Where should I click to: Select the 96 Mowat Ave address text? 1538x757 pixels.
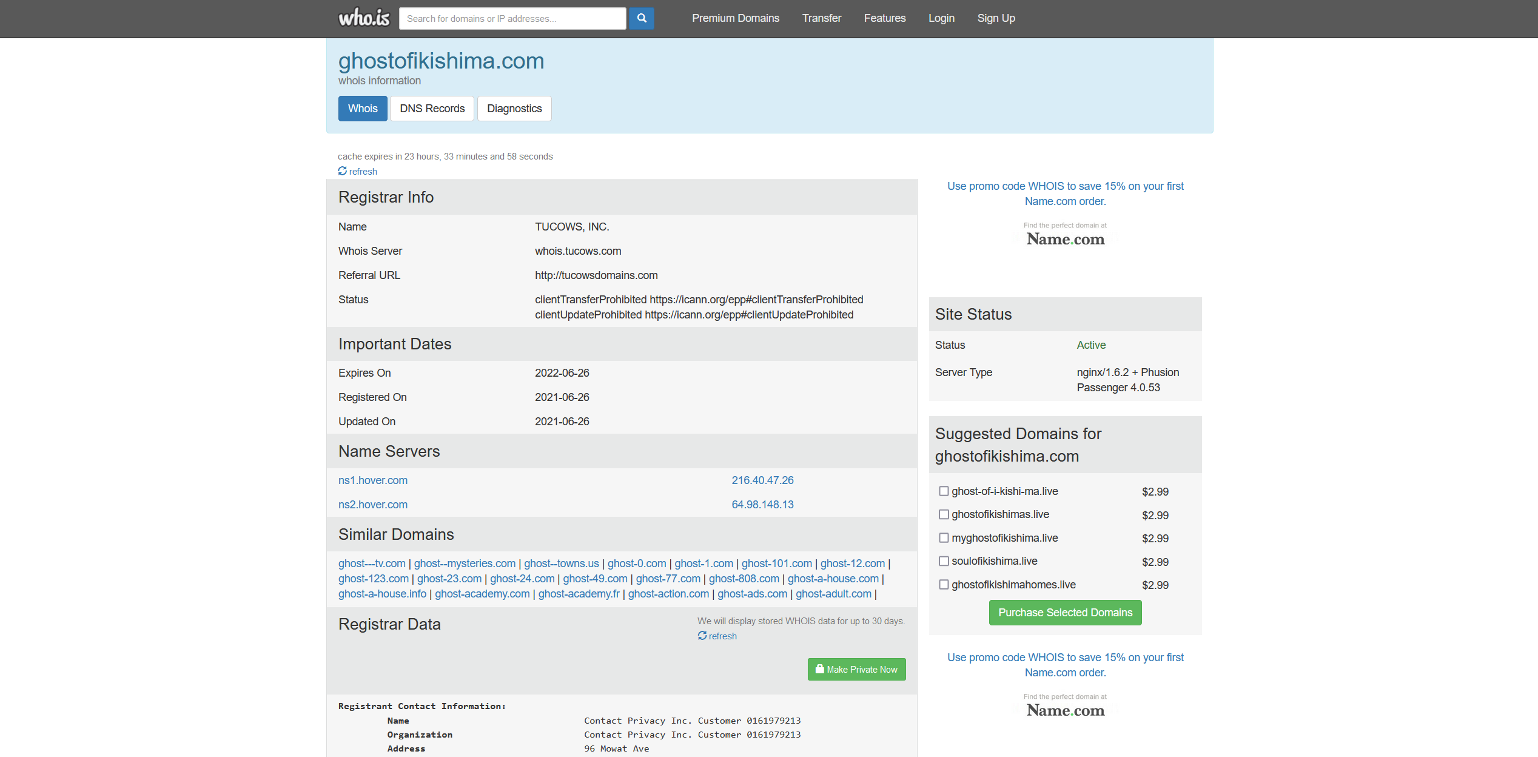(617, 749)
